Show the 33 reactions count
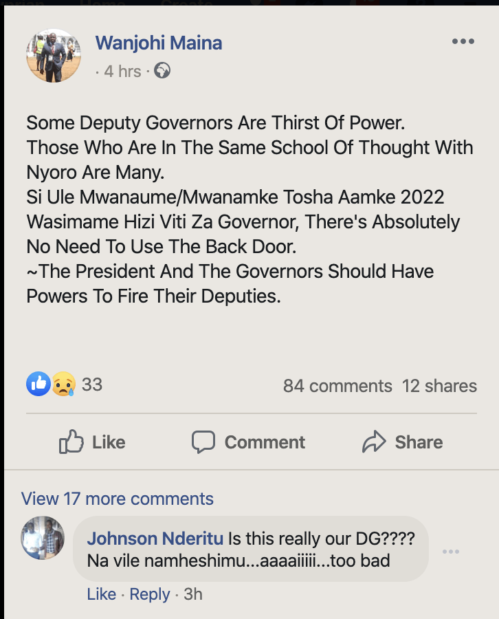The image size is (499, 619). [x=92, y=384]
